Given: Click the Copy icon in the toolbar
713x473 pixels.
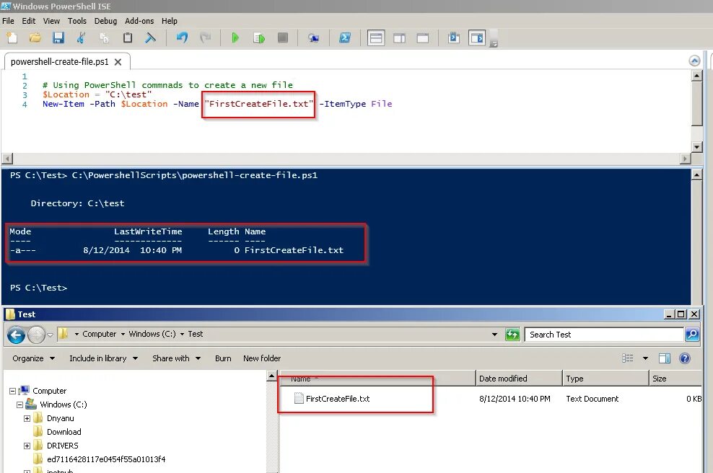Looking at the screenshot, I should click(104, 38).
